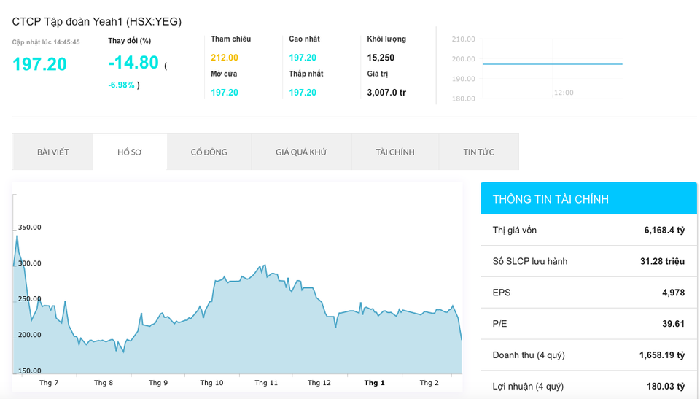The image size is (700, 399).
Task: Select the CỔ ĐÔNG tab
Action: 209,152
